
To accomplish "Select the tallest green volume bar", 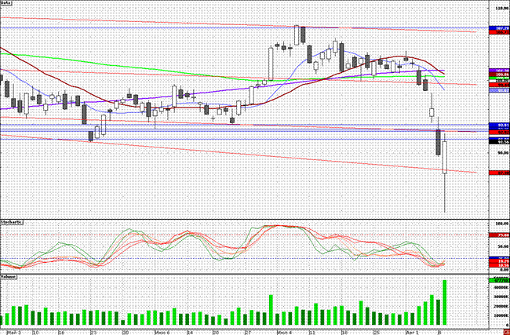I will (444, 303).
